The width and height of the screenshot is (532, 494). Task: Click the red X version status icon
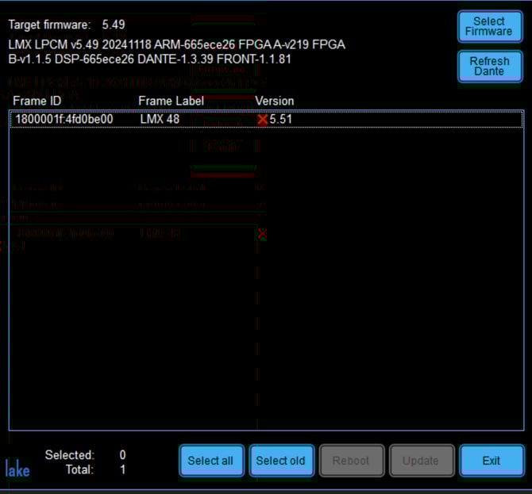(262, 119)
